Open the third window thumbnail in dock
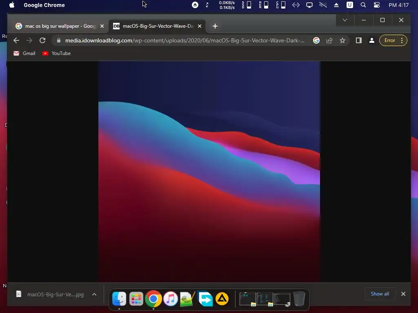Viewport: 418px width, 313px height. click(282, 299)
